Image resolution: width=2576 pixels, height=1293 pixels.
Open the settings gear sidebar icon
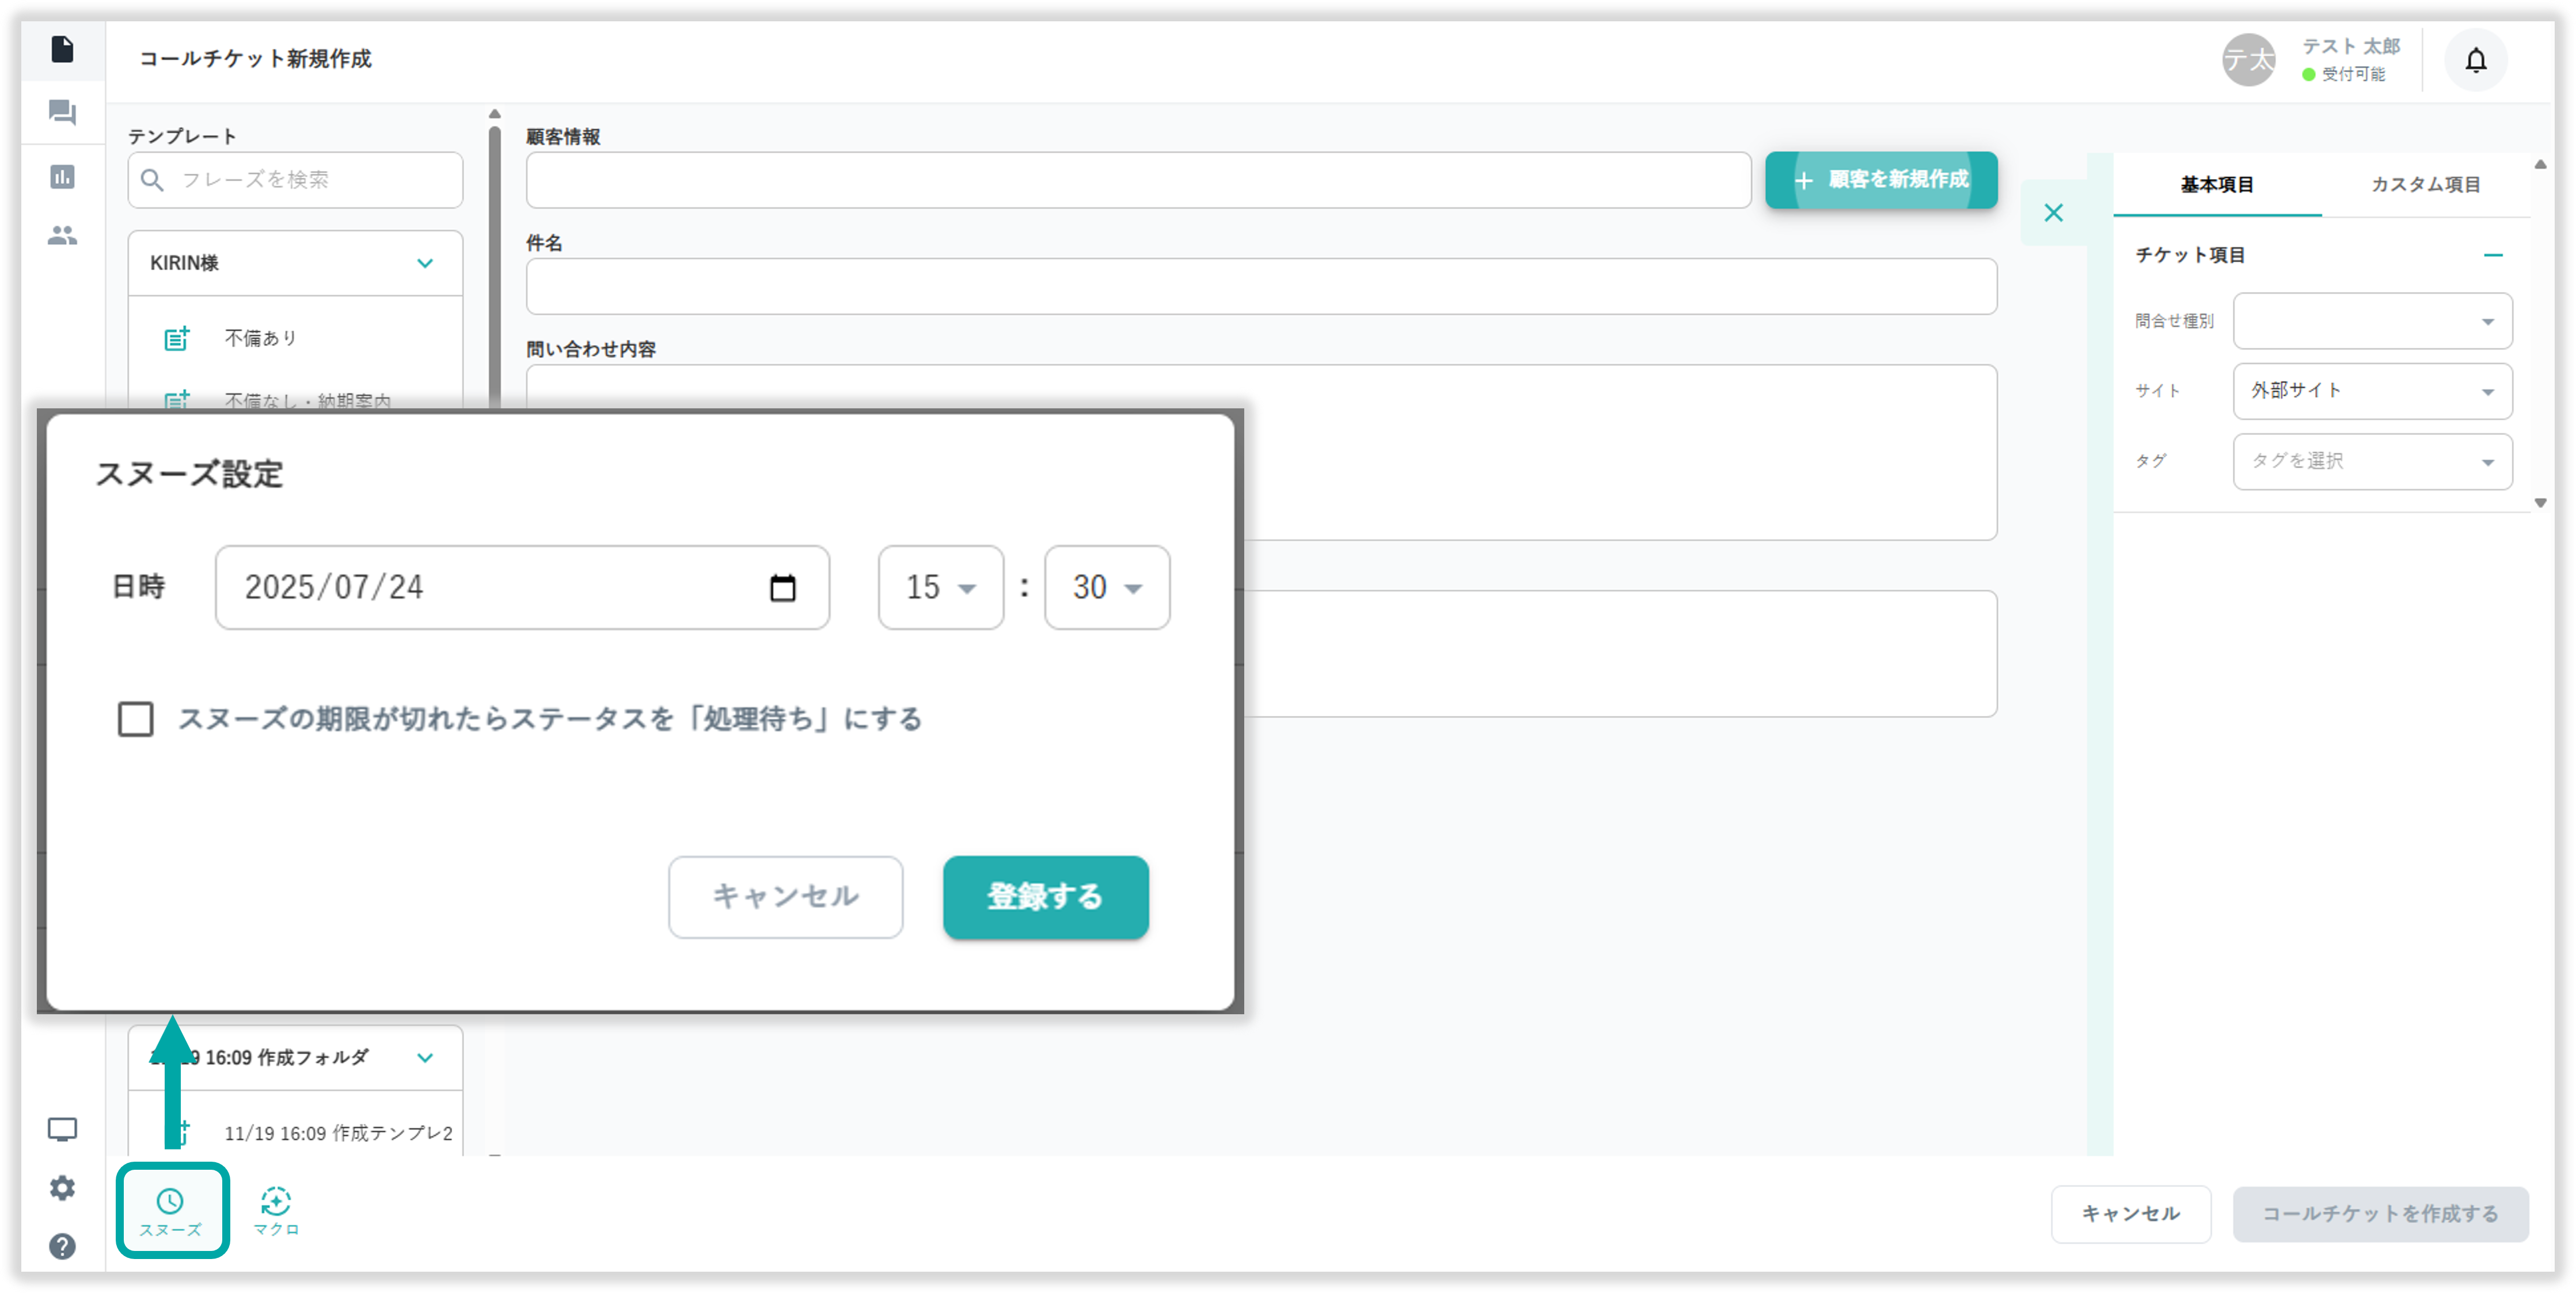[x=62, y=1188]
